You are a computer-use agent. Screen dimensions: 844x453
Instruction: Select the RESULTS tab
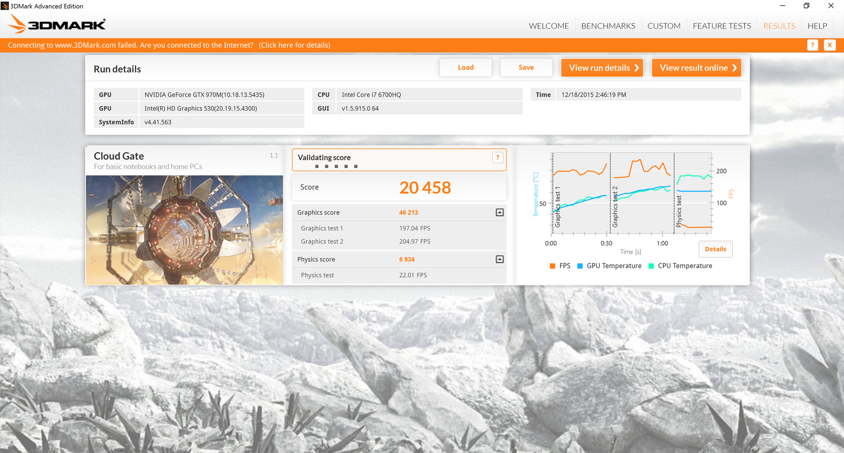click(779, 26)
